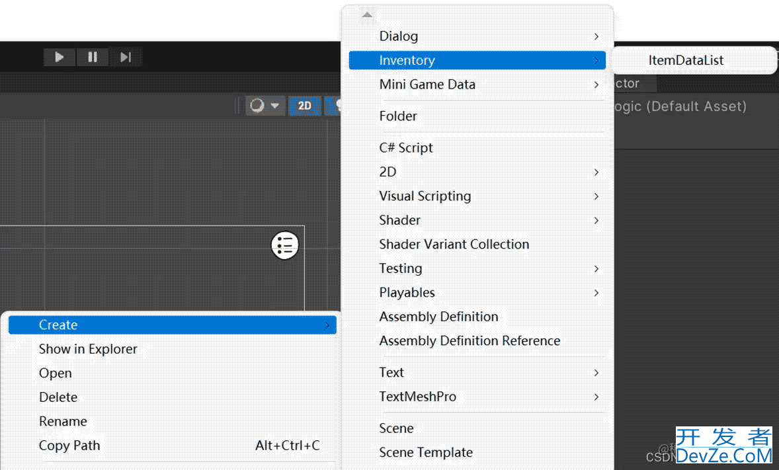779x470 pixels.
Task: Open the draw mode shading dropdown
Action: (x=265, y=105)
